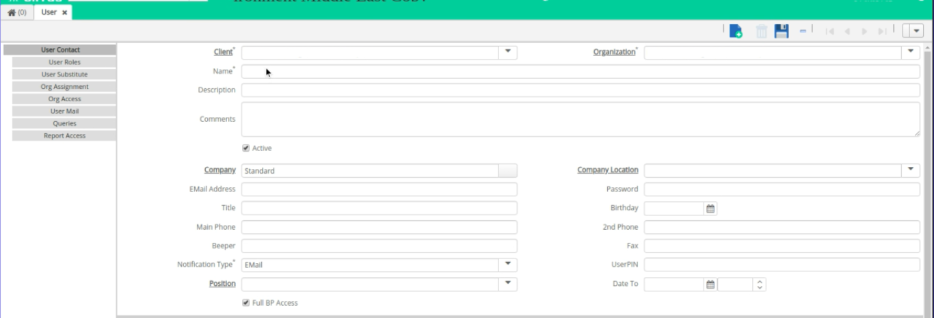The image size is (934, 318).
Task: Select the Report Access tab
Action: [64, 136]
